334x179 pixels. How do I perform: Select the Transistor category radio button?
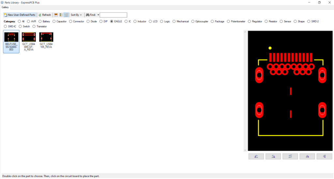(34, 27)
